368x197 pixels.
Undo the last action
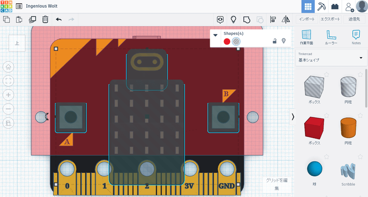[58, 20]
